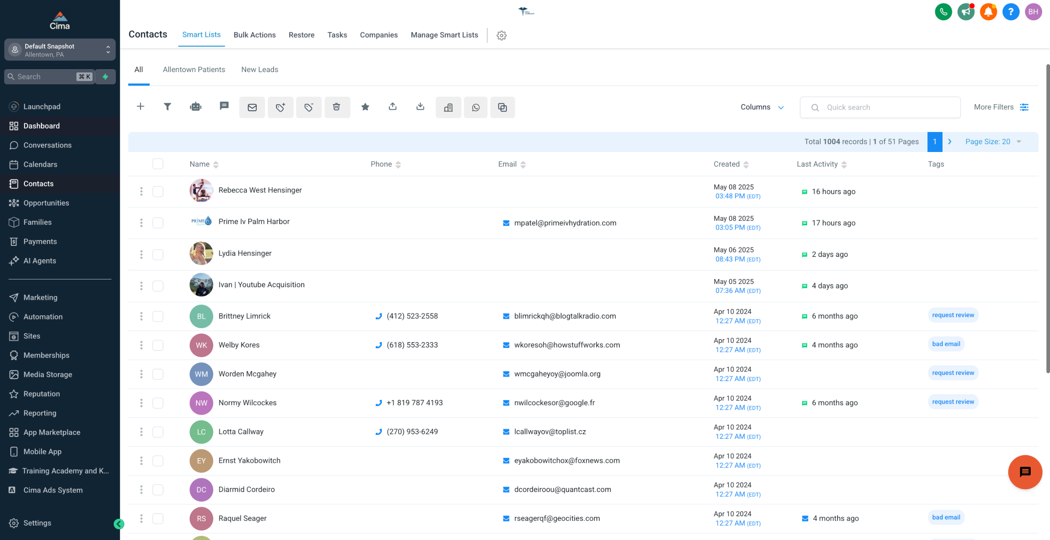Screen dimensions: 1050x540
Task: Expand the Columns dropdown
Action: pos(762,107)
